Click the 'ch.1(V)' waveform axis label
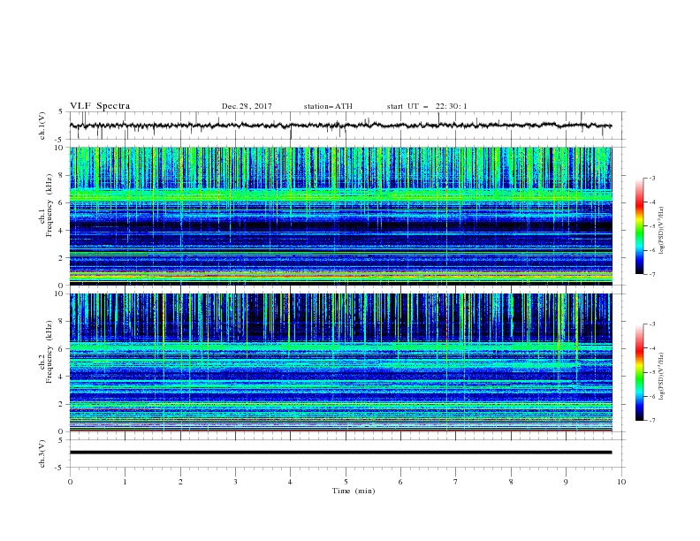Viewport: 700px width, 541px height. 42,126
